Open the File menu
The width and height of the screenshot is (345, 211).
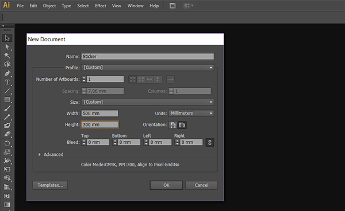(20, 6)
